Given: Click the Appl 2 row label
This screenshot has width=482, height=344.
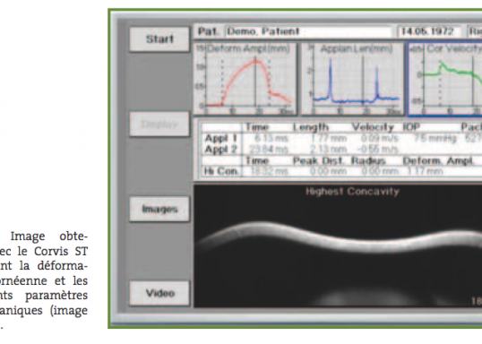Looking at the screenshot, I should pos(220,149).
